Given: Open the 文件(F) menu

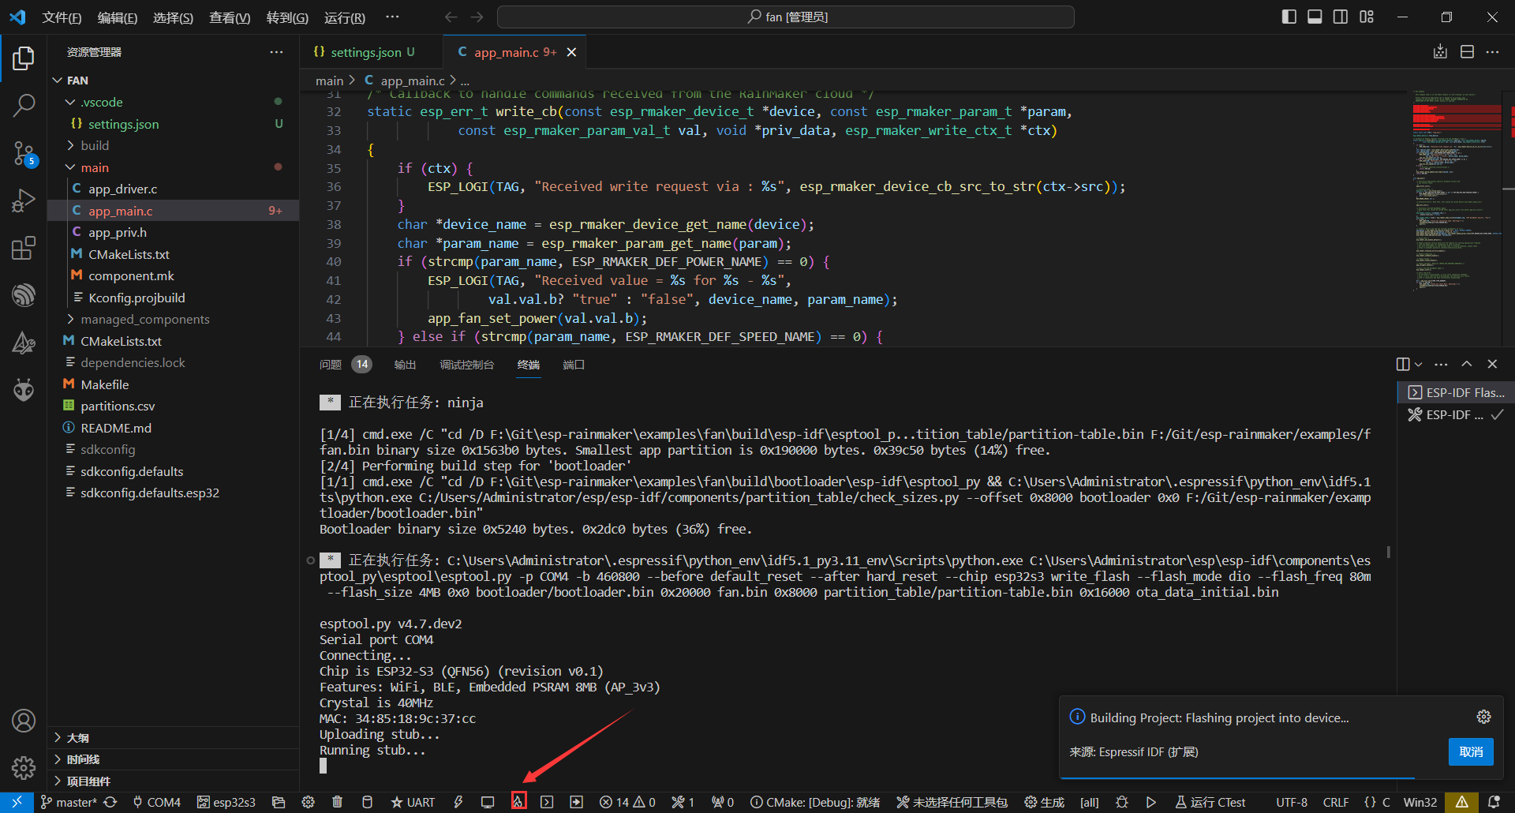Looking at the screenshot, I should point(62,17).
